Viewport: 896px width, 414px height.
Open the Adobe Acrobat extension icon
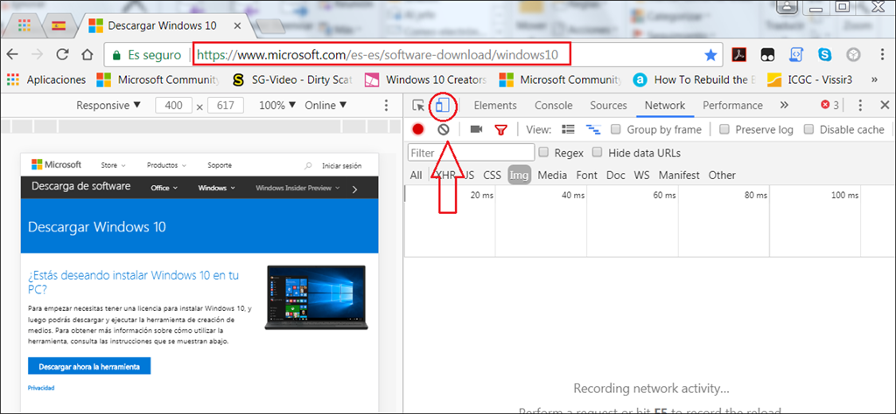pos(739,55)
